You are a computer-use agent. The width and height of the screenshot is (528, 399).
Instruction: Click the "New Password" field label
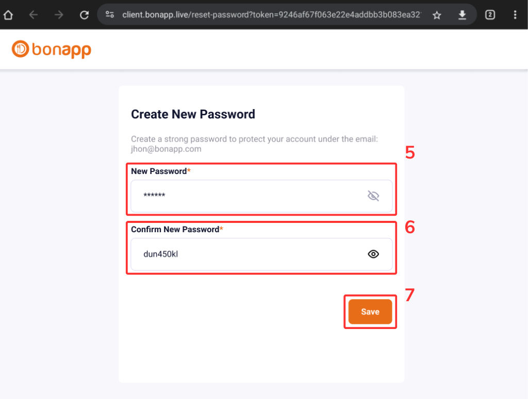point(158,171)
